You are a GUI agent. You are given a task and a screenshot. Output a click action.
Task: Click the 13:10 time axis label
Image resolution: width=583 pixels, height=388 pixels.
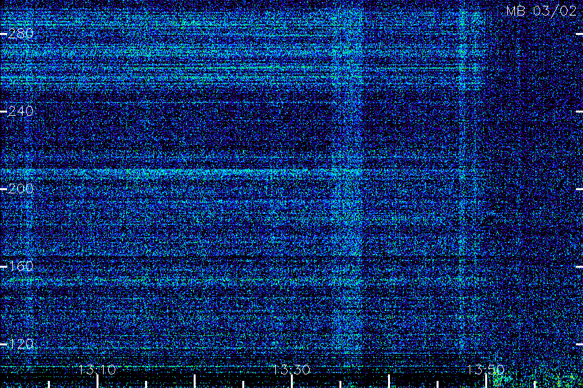[97, 369]
